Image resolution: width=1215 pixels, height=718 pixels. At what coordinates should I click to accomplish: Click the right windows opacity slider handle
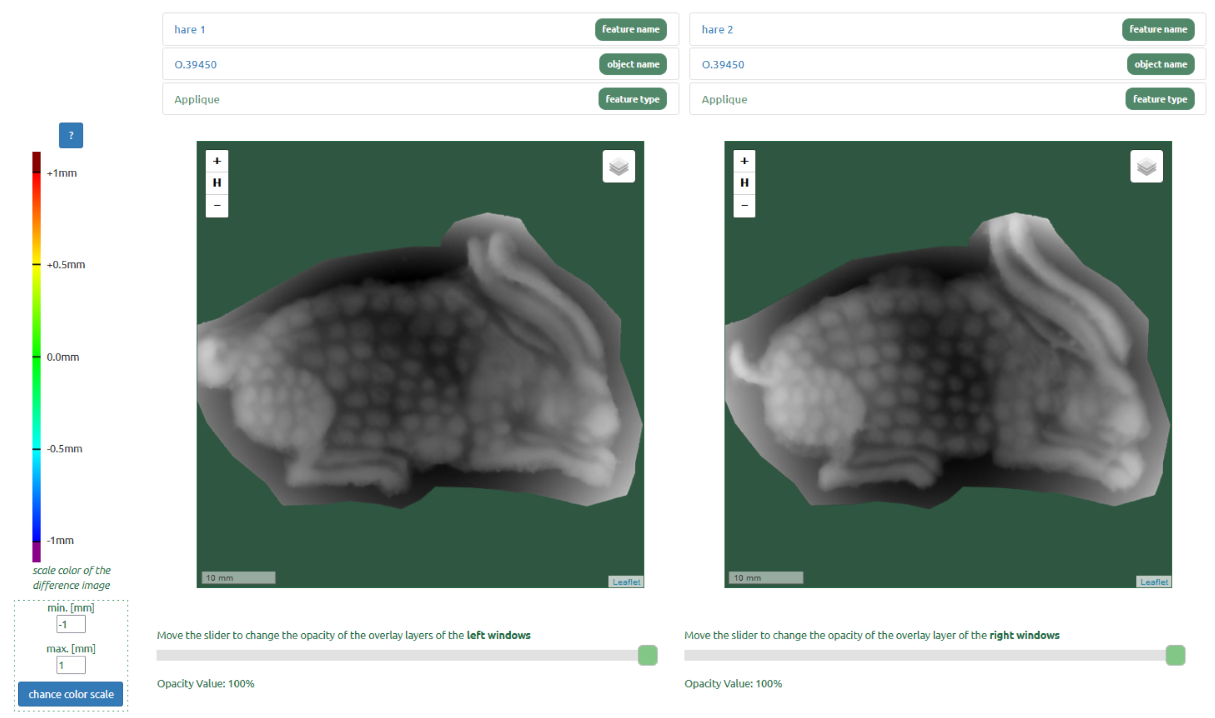tap(1174, 655)
